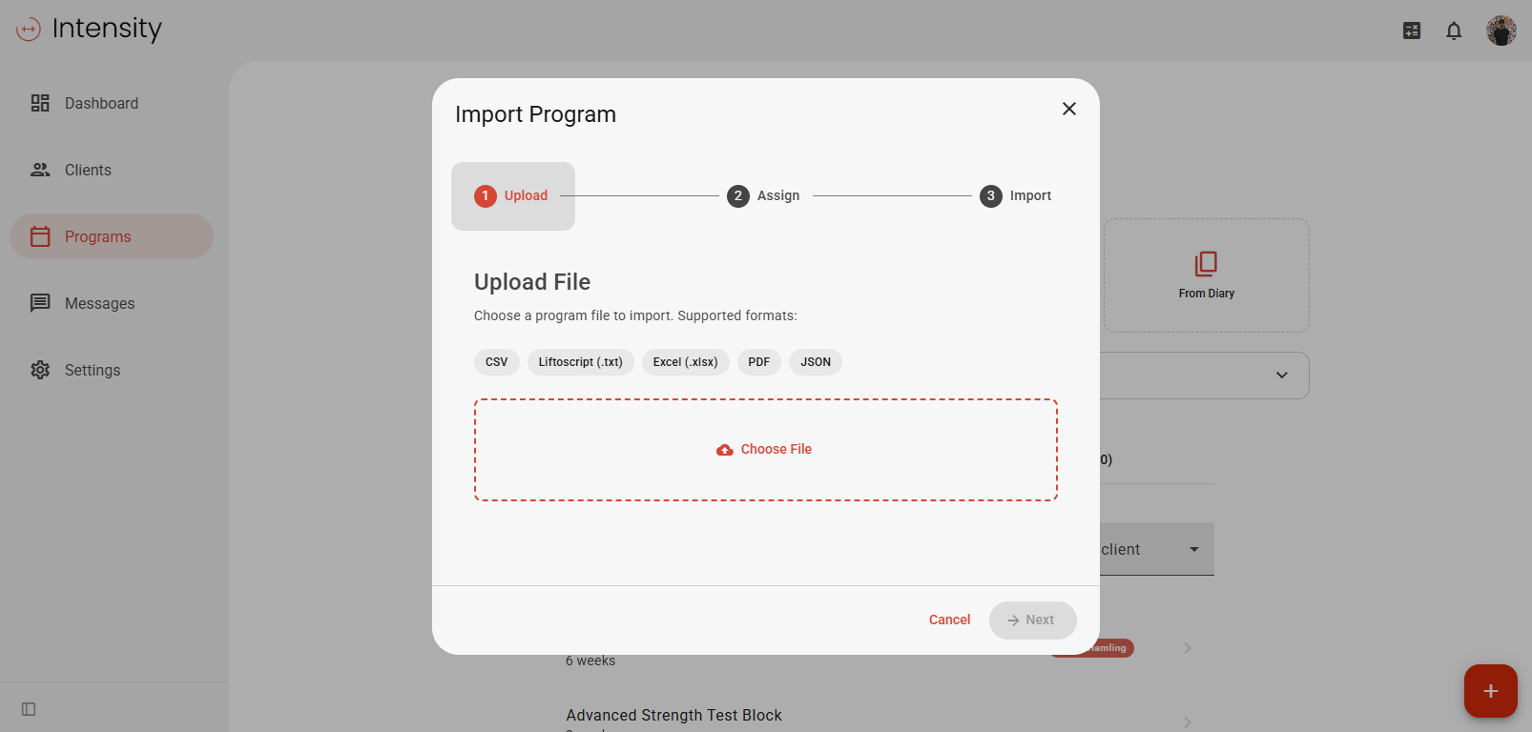1532x732 pixels.
Task: Jump to step 3 Import
Action: pos(1016,195)
